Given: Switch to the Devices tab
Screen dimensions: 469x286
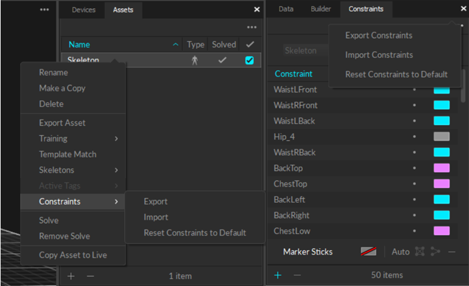Looking at the screenshot, I should point(84,10).
